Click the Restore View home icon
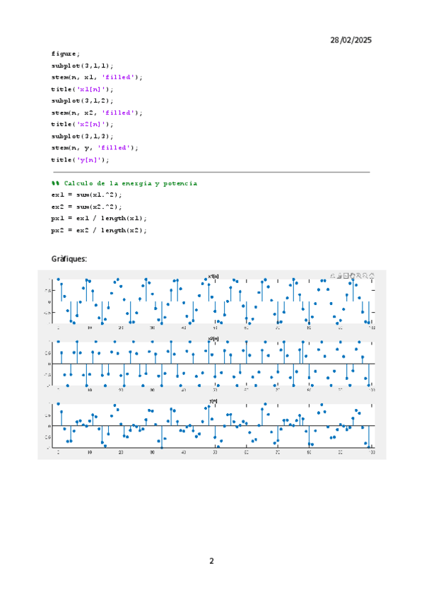Image resolution: width=424 pixels, height=600 pixels. point(372,275)
